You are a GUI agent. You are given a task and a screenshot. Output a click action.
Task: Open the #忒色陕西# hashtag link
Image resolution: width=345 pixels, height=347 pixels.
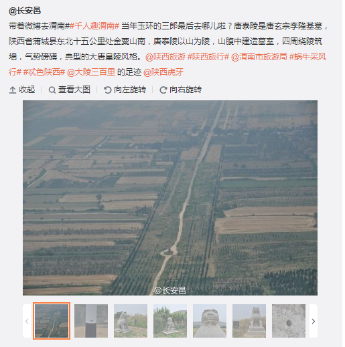(x=44, y=72)
